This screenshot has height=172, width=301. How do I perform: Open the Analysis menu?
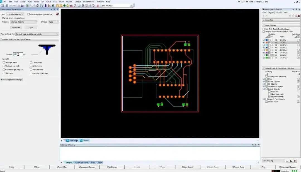click(x=69, y=2)
